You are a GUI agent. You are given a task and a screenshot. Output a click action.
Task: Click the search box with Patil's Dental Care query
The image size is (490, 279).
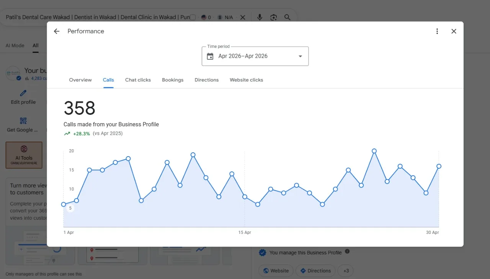98,17
